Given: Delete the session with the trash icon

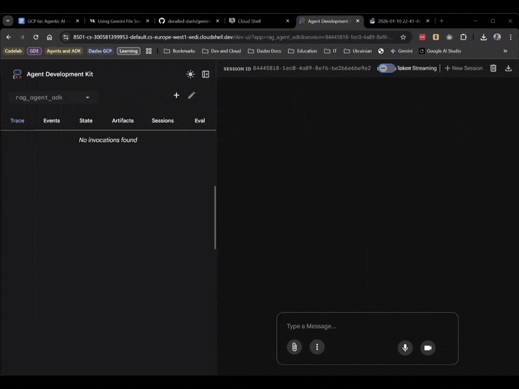Looking at the screenshot, I should pos(493,68).
